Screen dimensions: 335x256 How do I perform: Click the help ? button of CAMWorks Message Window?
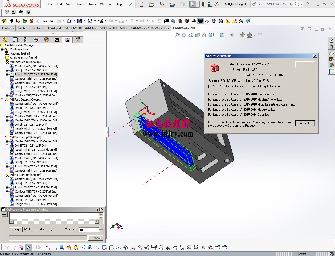tap(98, 210)
